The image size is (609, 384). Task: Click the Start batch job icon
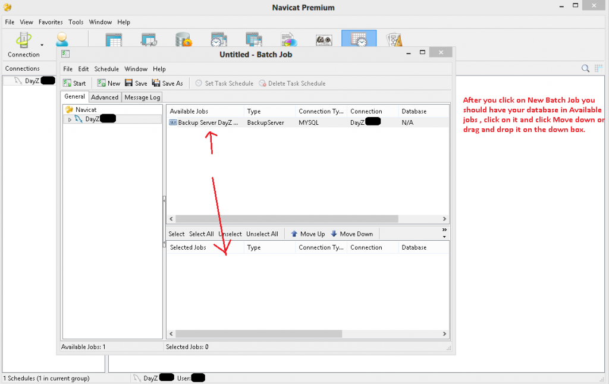coord(67,83)
